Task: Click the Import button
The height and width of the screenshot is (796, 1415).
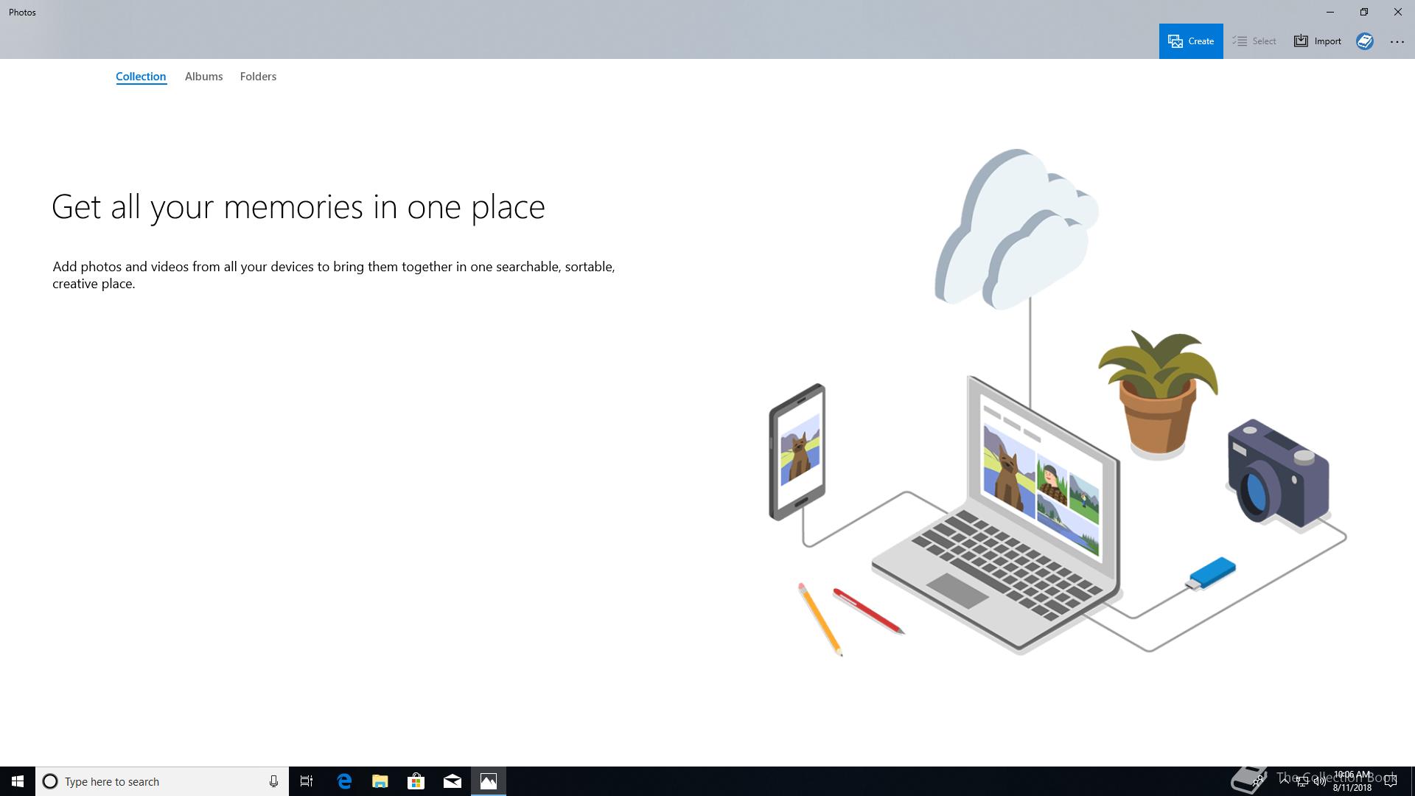Action: point(1318,41)
